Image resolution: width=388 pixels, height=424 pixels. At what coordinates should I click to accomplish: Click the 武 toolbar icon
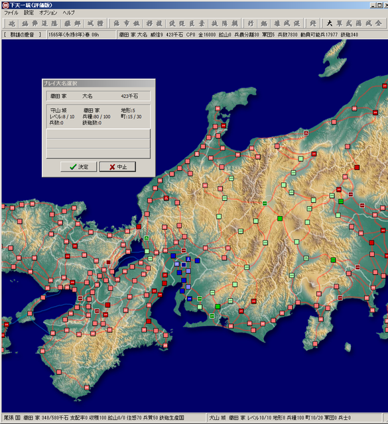[349, 24]
